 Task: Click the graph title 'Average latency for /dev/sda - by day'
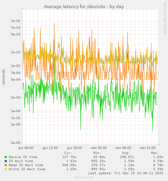pos(84,7)
